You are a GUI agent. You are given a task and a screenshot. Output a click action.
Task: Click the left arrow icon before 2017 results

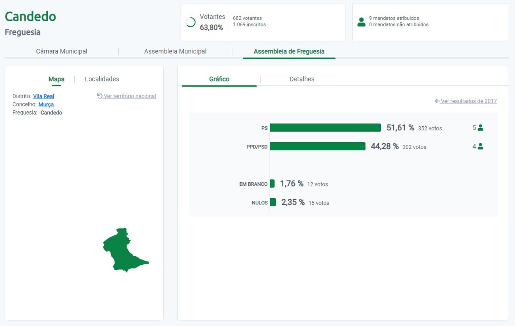pyautogui.click(x=437, y=101)
